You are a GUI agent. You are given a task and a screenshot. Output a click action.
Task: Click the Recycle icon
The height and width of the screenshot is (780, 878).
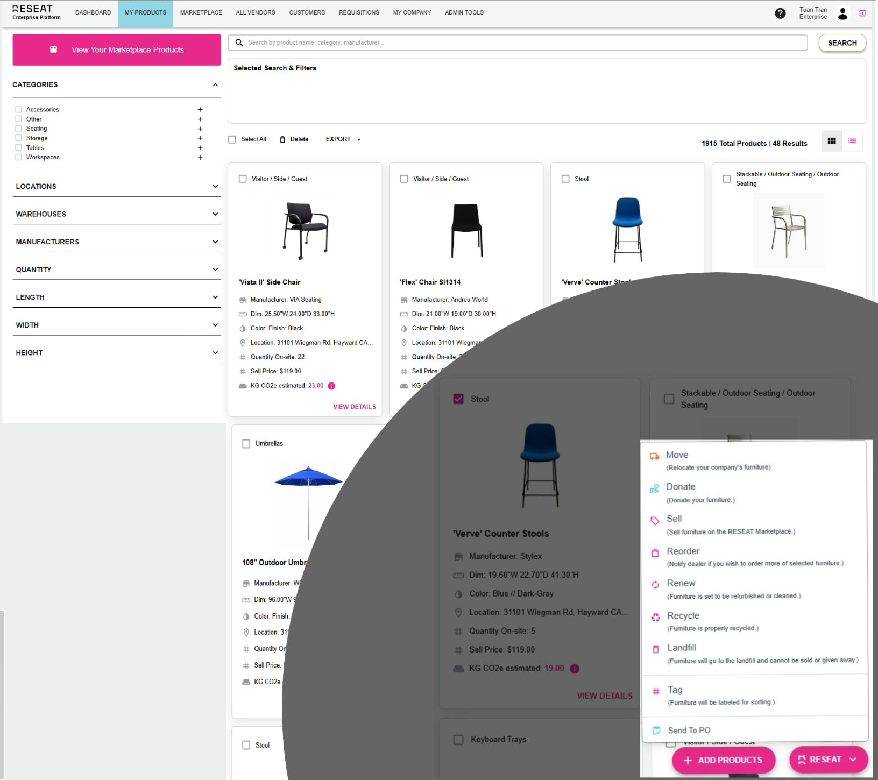pyautogui.click(x=655, y=617)
